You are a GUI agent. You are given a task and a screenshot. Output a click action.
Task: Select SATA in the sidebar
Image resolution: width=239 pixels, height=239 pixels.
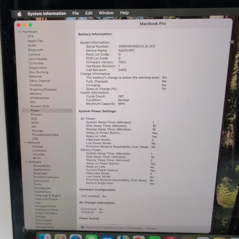[x=35, y=122]
